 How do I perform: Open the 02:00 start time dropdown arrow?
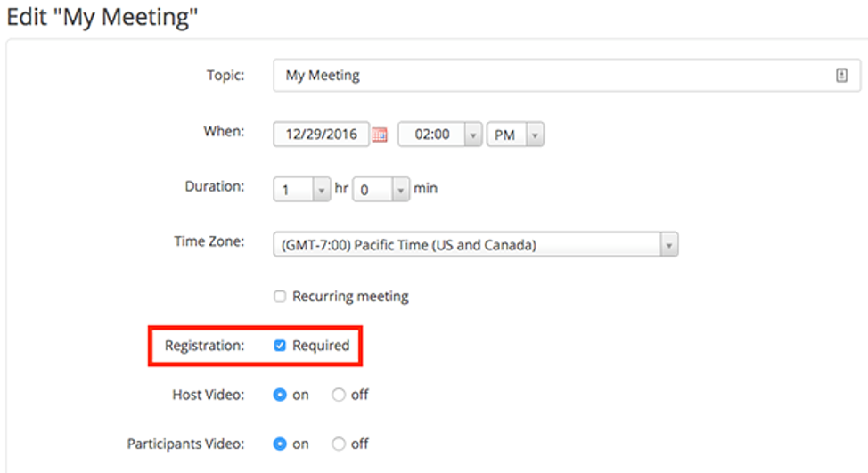[x=473, y=135]
